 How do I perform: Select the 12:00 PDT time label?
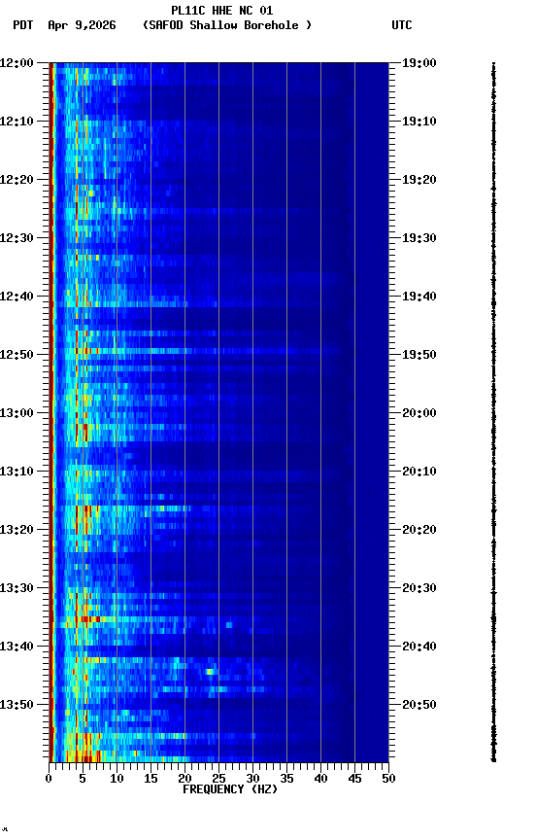point(17,63)
